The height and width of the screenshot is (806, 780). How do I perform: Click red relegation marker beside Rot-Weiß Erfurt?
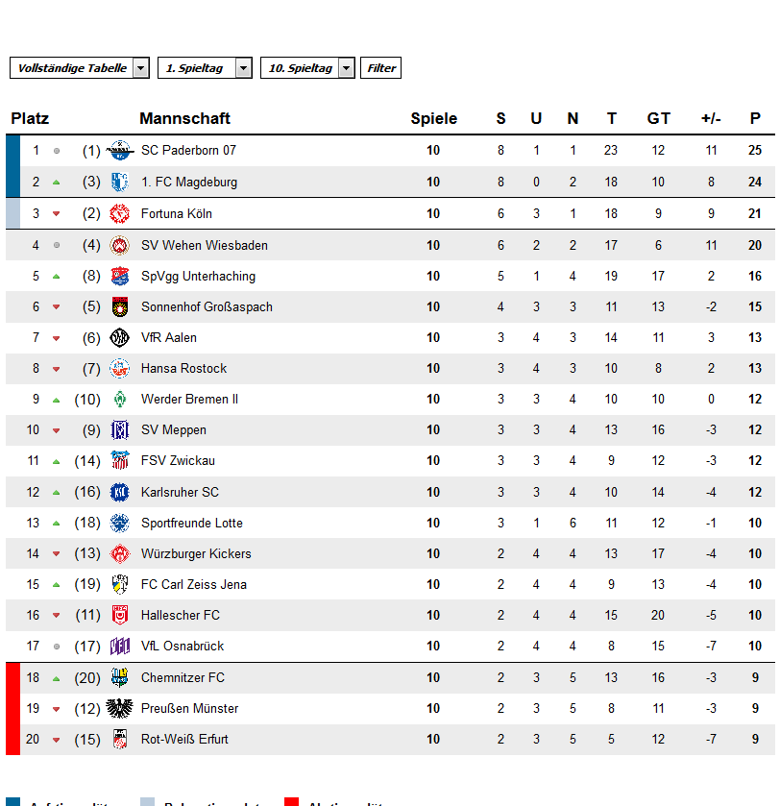(x=12, y=739)
